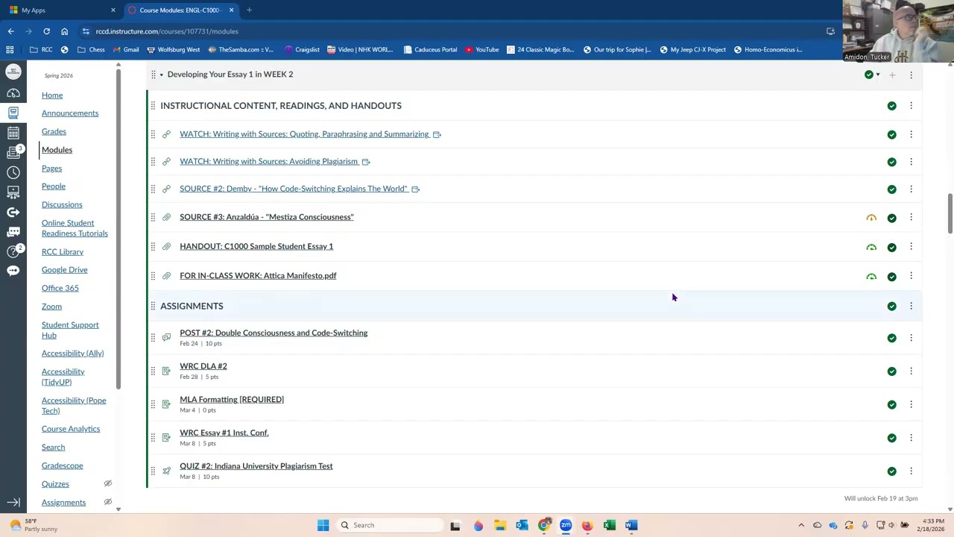The height and width of the screenshot is (537, 954).
Task: Toggle publish status of WRC Essay #1 Inst. Conf.
Action: (x=891, y=438)
